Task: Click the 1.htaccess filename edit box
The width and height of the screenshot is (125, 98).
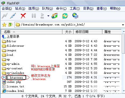Action: coord(16,78)
